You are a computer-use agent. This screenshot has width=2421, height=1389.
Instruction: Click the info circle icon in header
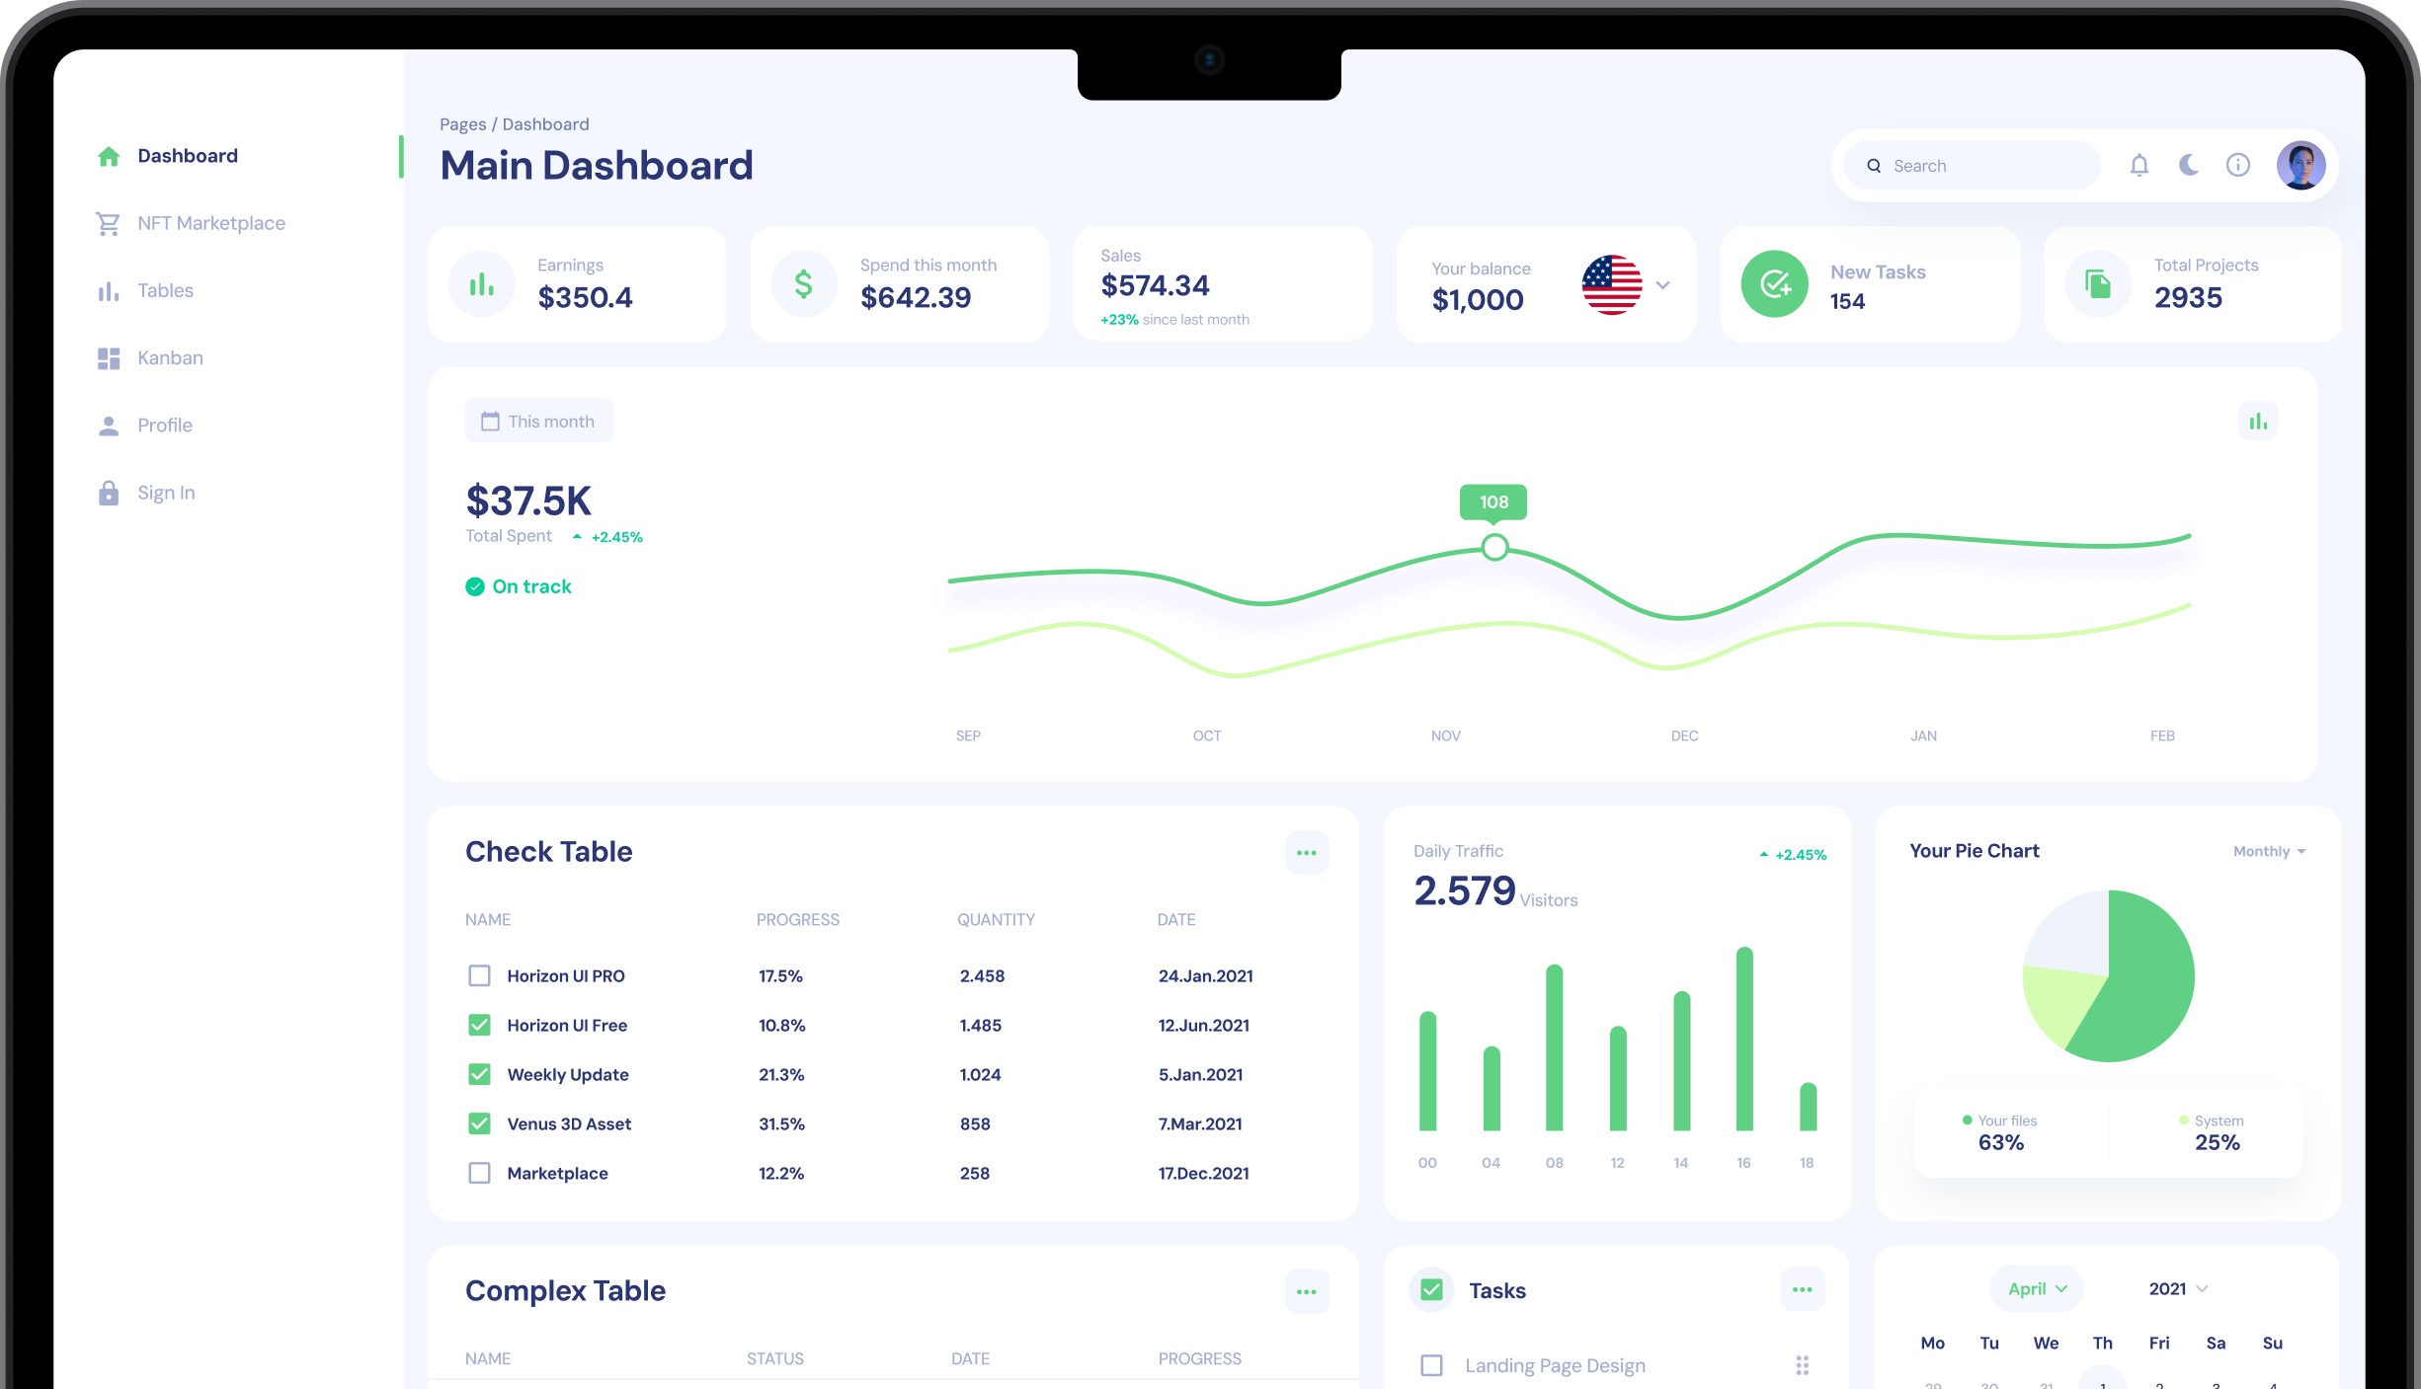(x=2238, y=166)
